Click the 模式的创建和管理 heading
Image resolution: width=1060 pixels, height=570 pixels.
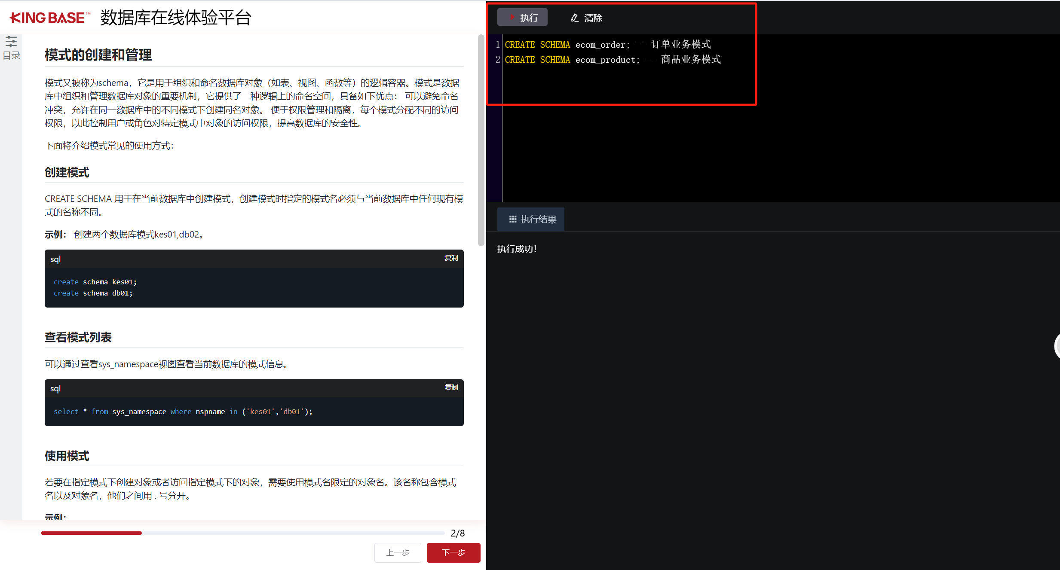(98, 55)
